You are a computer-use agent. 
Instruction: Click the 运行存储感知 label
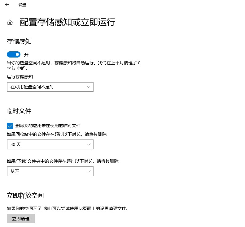[20, 77]
